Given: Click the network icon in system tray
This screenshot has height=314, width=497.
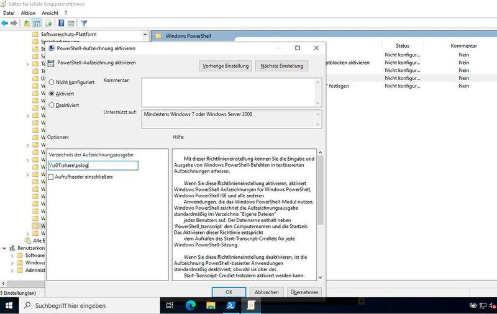Looking at the screenshot, I should coord(483,305).
